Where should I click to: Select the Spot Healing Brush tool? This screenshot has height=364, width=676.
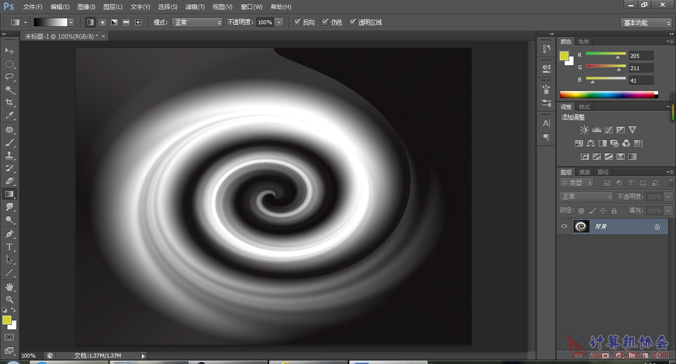tap(9, 130)
